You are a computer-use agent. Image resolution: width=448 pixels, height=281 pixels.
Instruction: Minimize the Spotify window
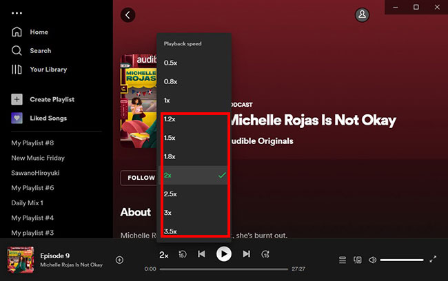tap(396, 7)
